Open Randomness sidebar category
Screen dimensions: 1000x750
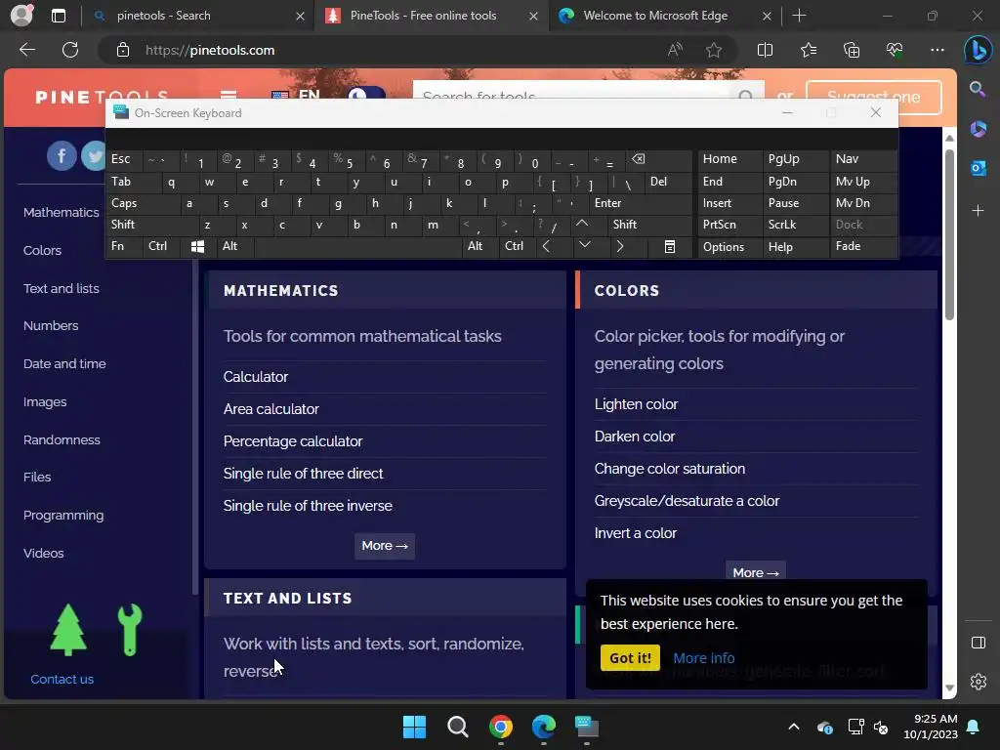coord(62,440)
